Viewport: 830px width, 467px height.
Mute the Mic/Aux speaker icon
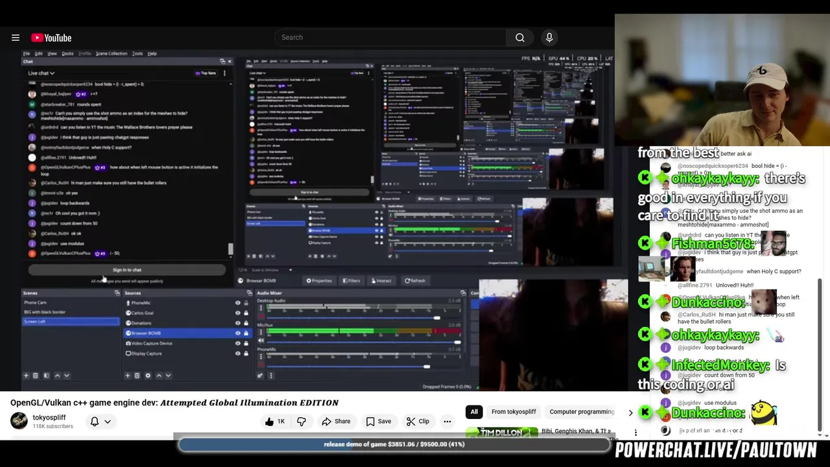(261, 341)
